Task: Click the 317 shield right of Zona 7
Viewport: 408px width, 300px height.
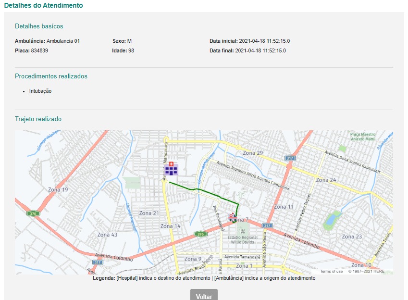Action: click(x=268, y=225)
